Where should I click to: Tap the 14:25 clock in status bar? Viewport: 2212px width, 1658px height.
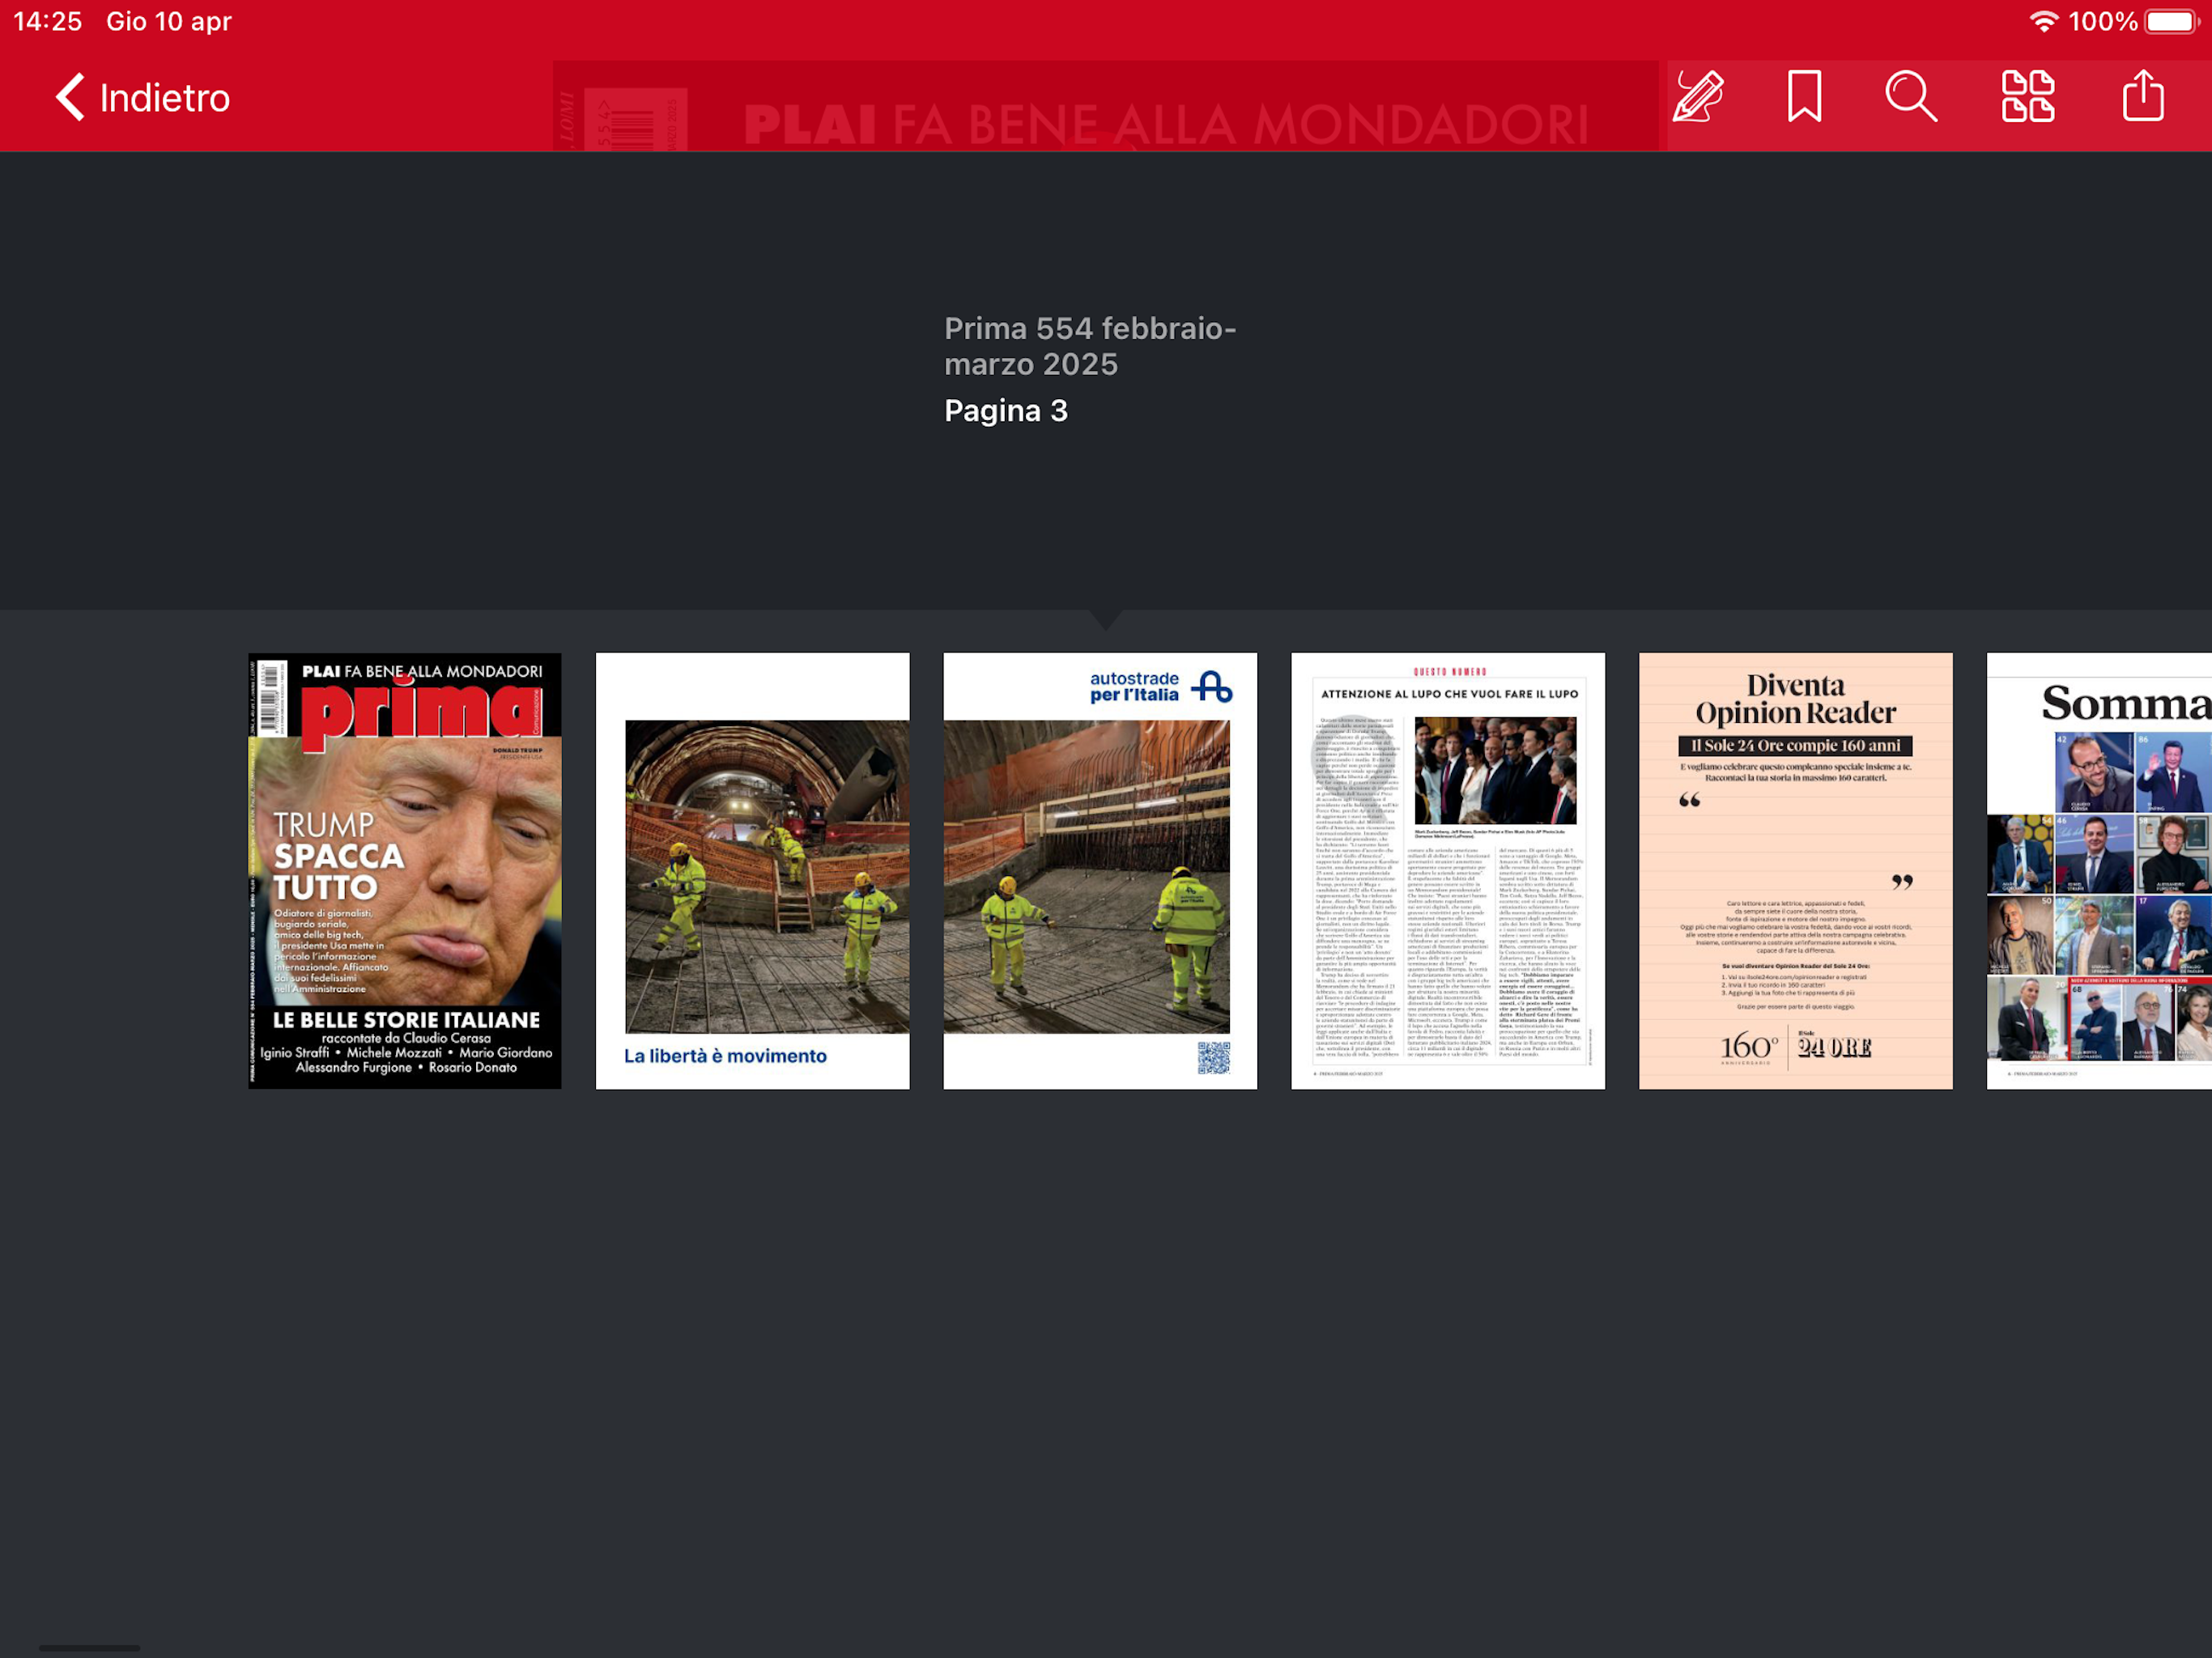click(x=47, y=21)
